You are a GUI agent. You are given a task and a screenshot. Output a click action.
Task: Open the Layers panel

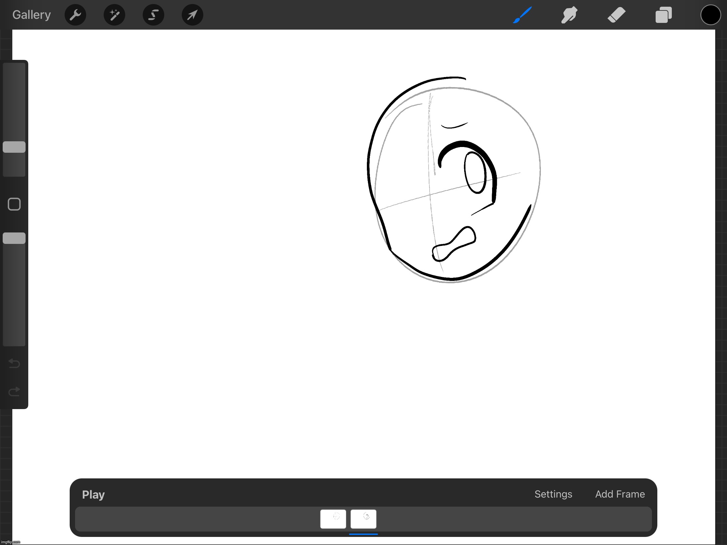tap(663, 15)
